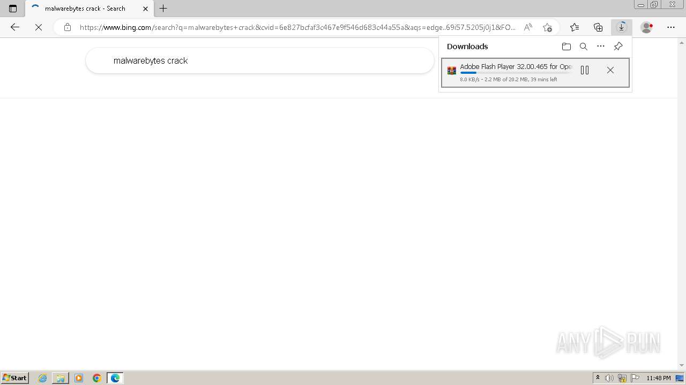The width and height of the screenshot is (686, 385).
Task: Close the malwarebytes crack tab
Action: (x=145, y=9)
